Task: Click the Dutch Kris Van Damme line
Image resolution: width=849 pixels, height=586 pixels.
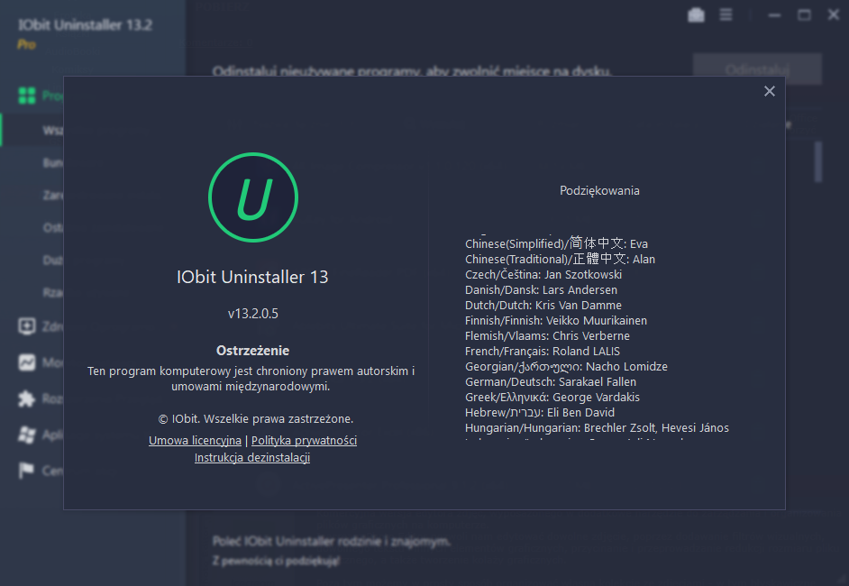Action: click(x=543, y=305)
